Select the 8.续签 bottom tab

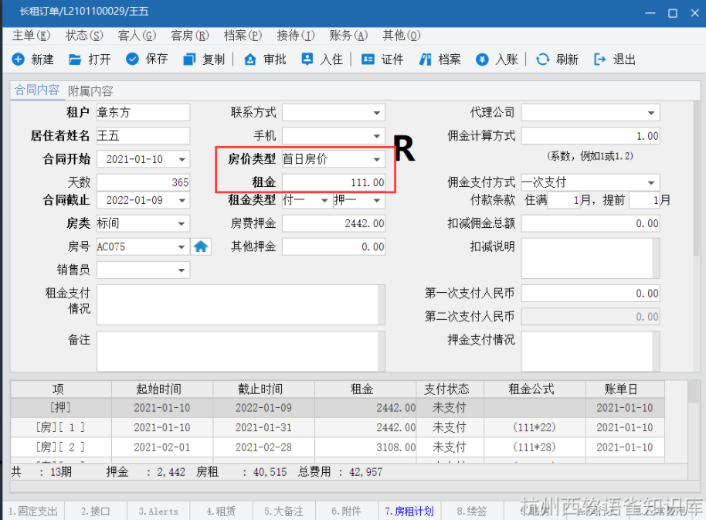(471, 511)
